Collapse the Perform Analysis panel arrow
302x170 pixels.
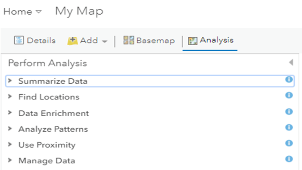(x=291, y=63)
